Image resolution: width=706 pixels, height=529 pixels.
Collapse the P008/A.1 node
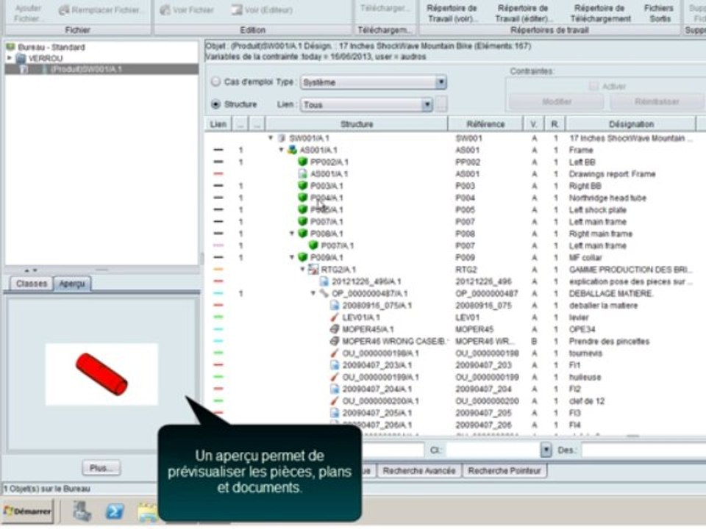click(292, 234)
